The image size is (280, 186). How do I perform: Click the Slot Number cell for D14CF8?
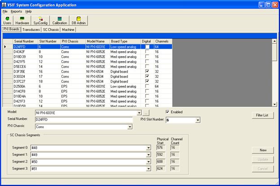coord(49,91)
